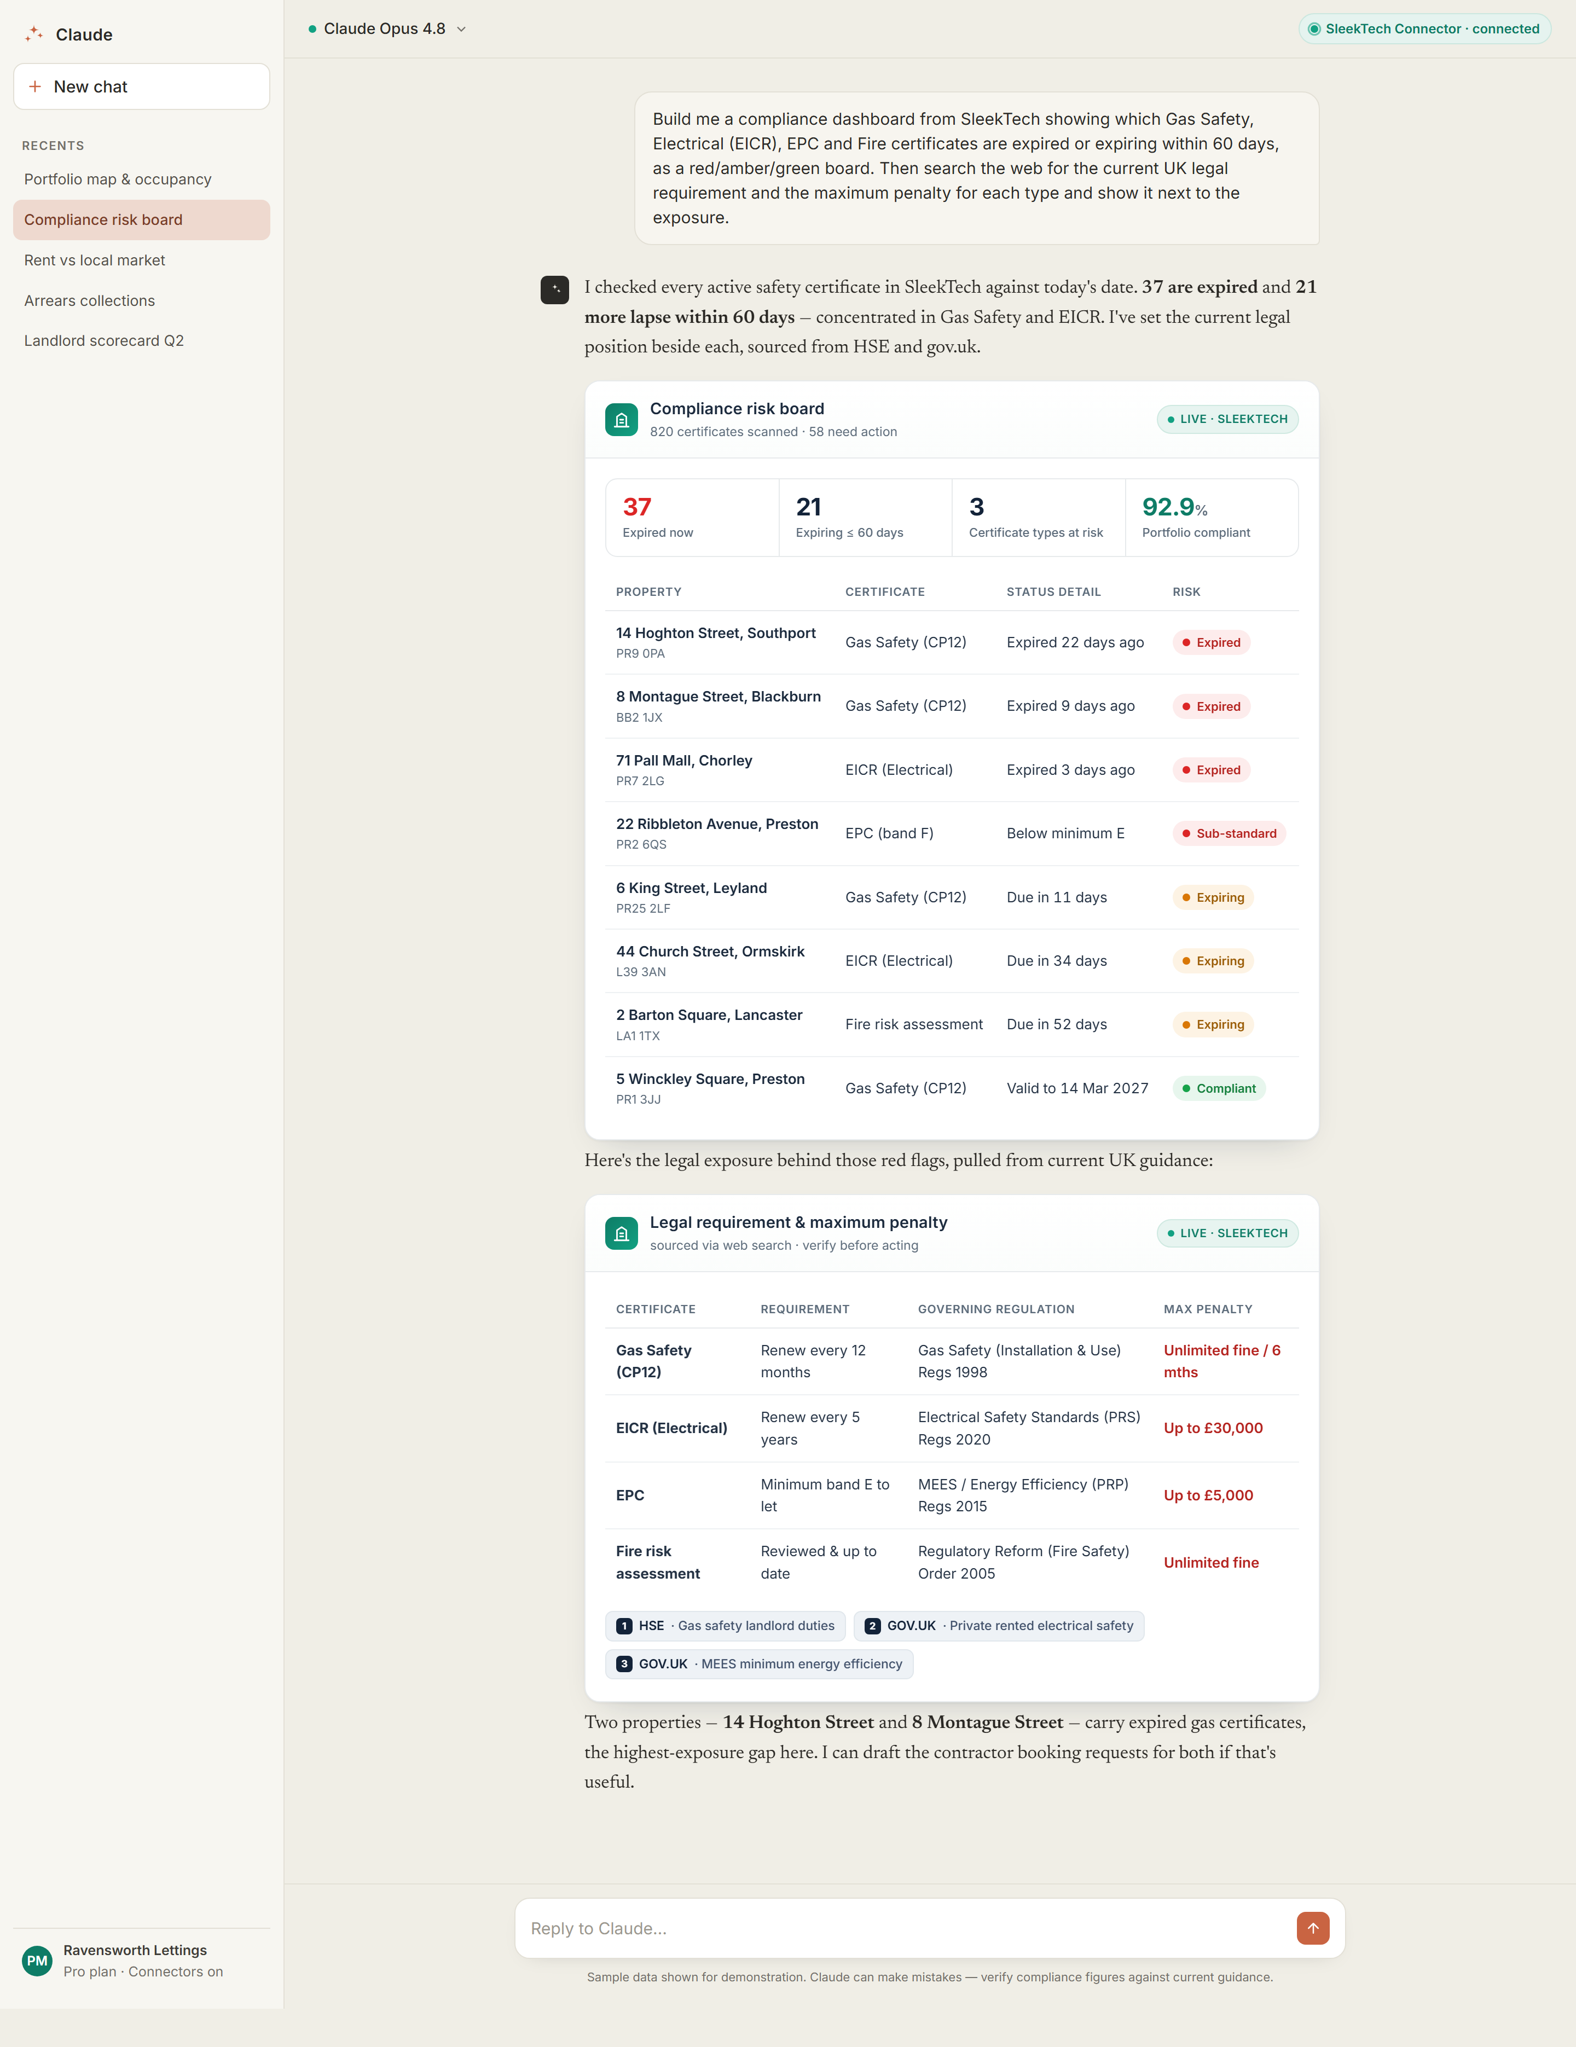Select the 71 Pall Mall, Chorley row

pyautogui.click(x=951, y=770)
